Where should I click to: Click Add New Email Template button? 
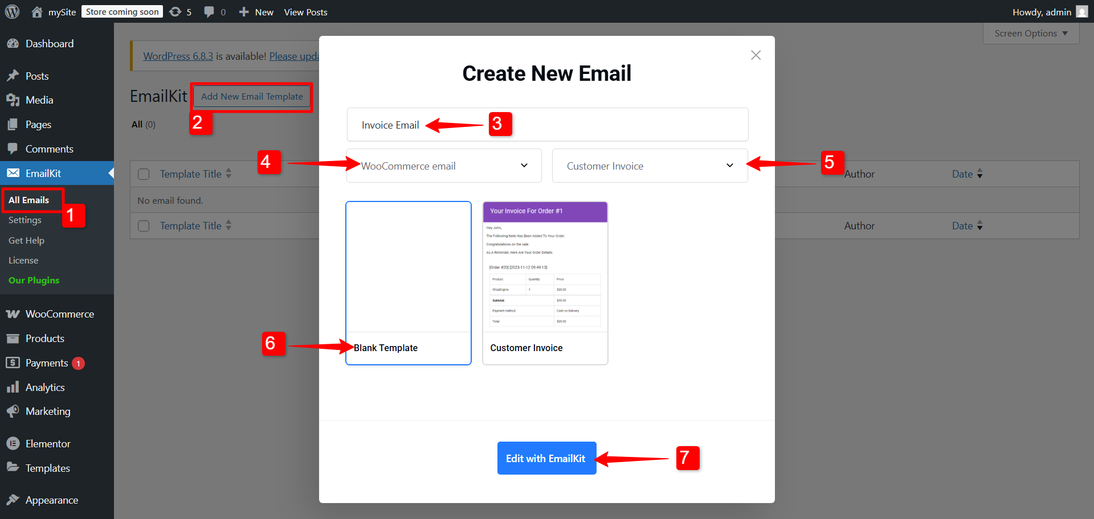252,97
